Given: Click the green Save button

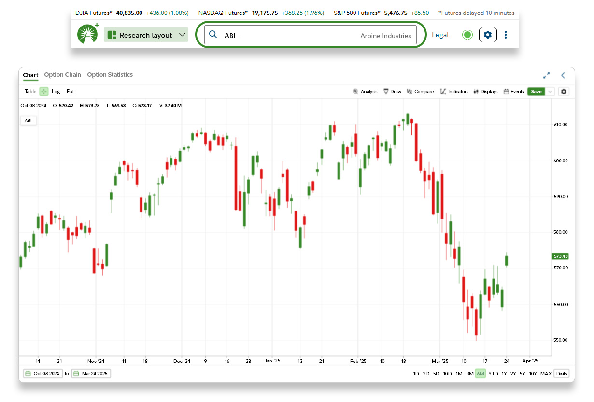Looking at the screenshot, I should (536, 92).
